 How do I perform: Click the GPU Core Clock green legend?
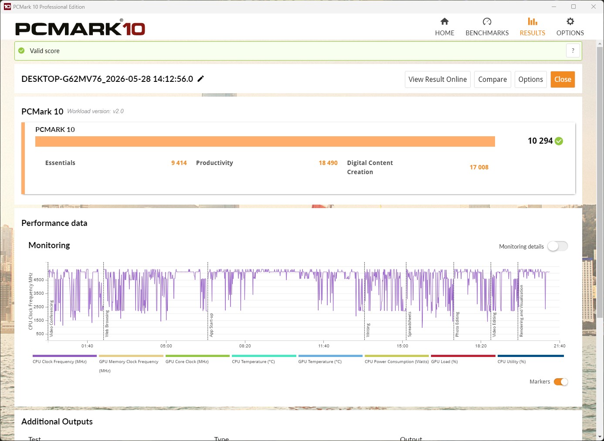pos(197,359)
